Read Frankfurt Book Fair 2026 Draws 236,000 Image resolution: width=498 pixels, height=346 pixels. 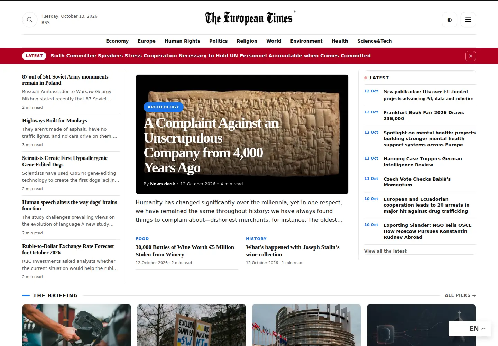(424, 116)
